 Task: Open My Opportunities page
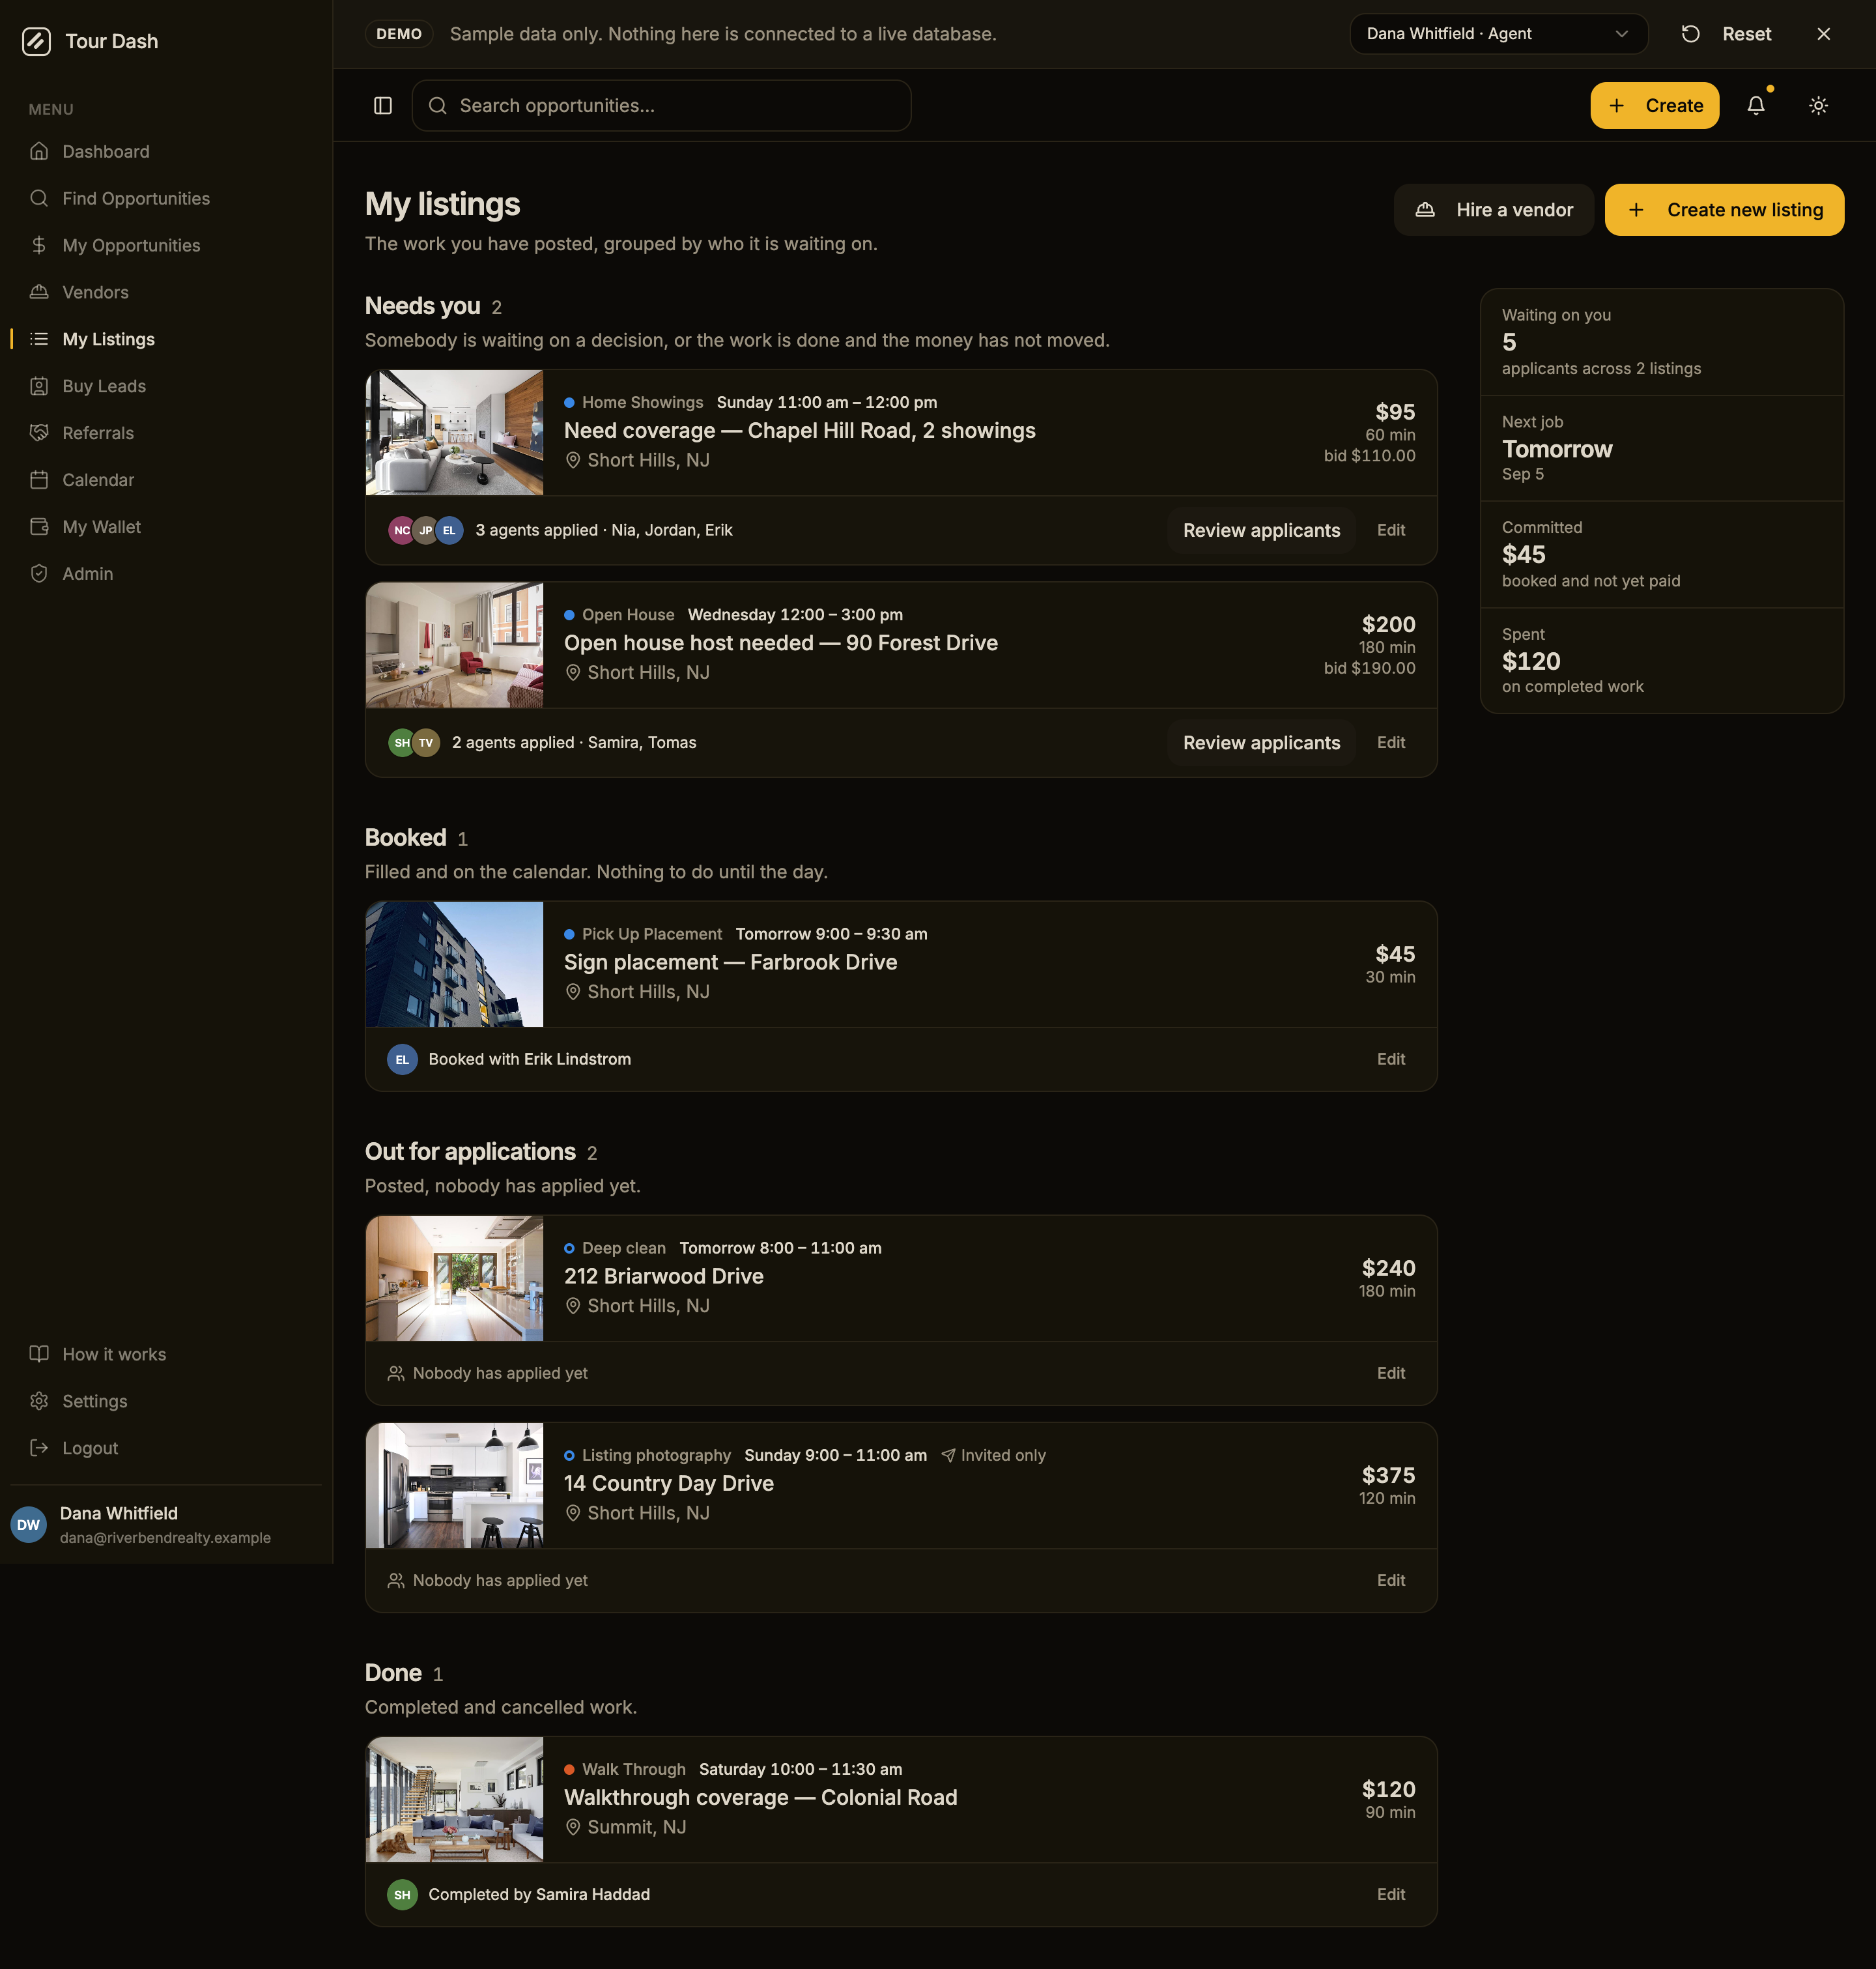point(166,246)
